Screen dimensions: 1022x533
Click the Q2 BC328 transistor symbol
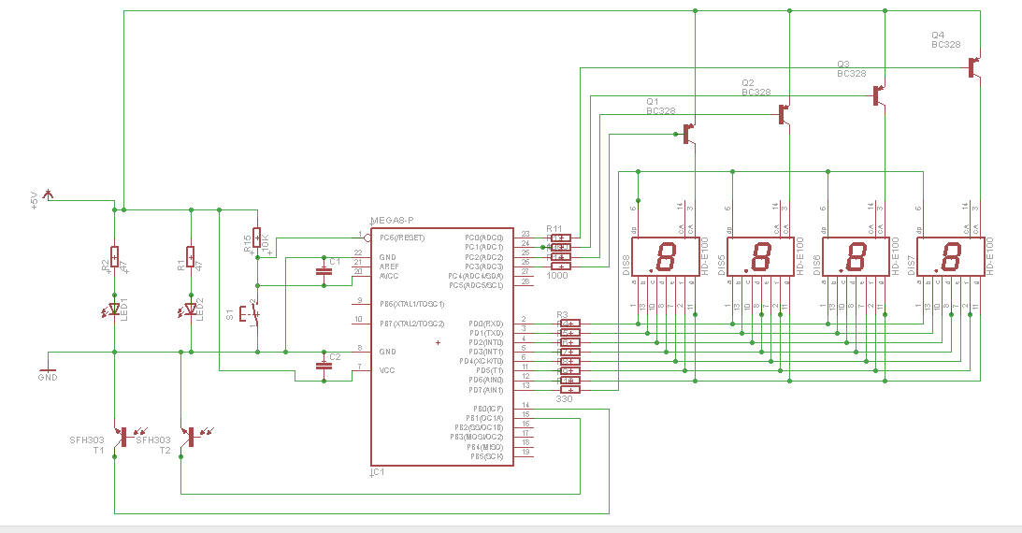(784, 115)
